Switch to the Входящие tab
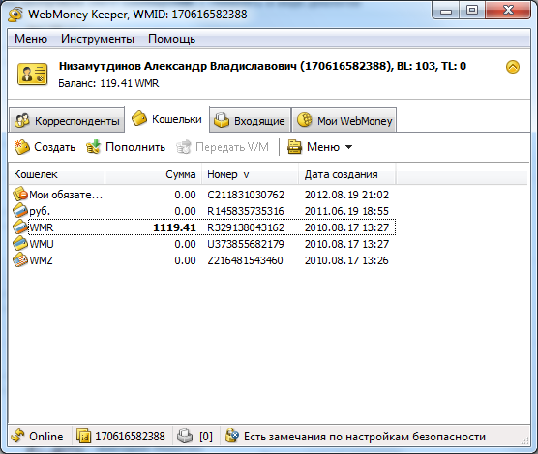Screen dimensions: 538x454 (251, 120)
